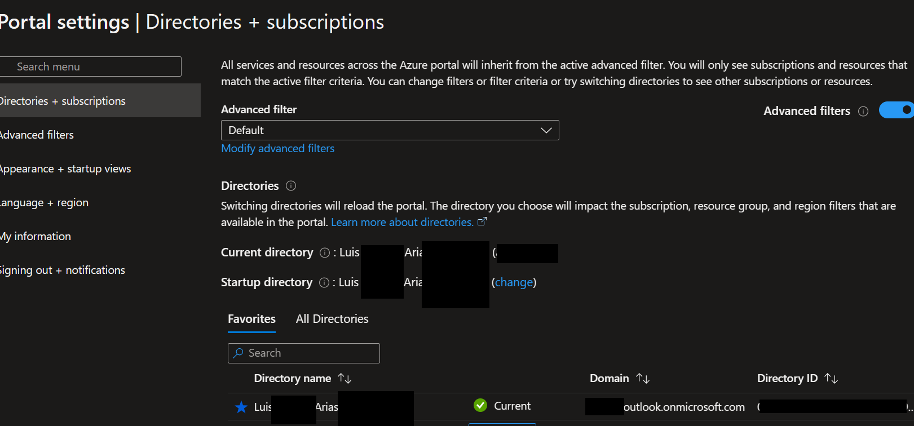This screenshot has height=426, width=914.
Task: Open Advanced filters in side menu
Action: 37,135
